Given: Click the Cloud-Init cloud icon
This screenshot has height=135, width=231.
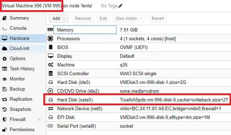Looking at the screenshot, I should (x=5, y=49).
